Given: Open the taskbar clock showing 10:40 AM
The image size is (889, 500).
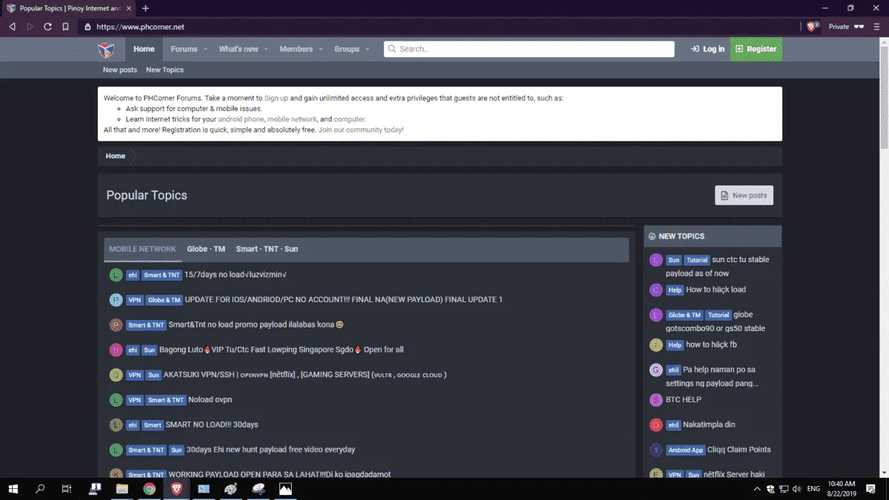Looking at the screenshot, I should (x=842, y=489).
